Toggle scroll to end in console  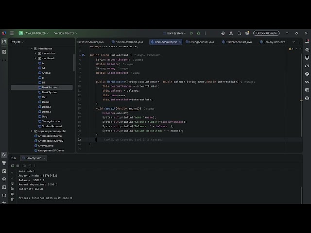pyautogui.click(x=12, y=189)
